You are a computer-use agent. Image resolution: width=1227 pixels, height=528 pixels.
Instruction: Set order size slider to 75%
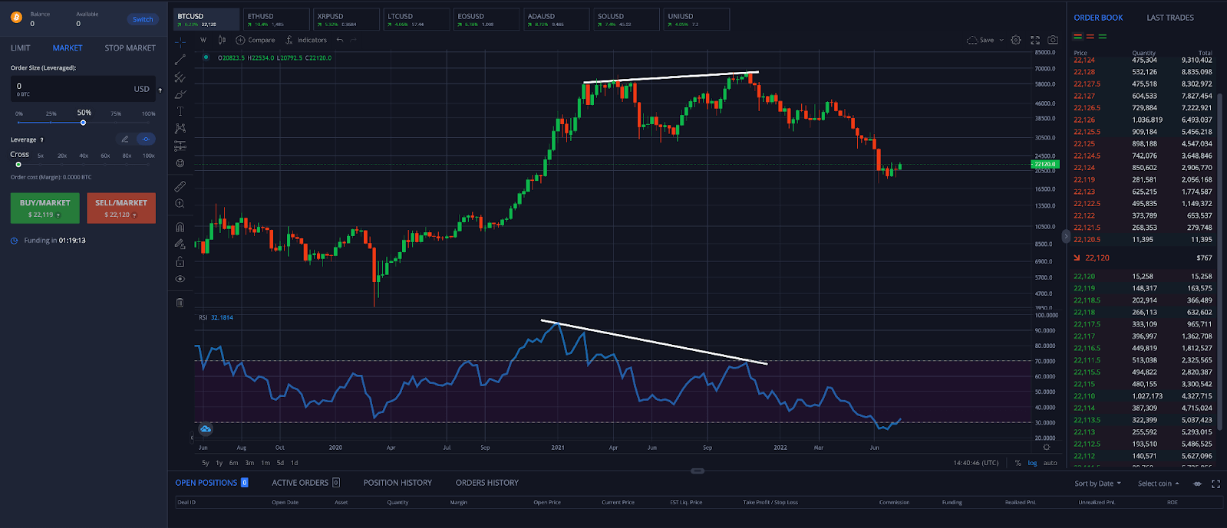(x=116, y=123)
